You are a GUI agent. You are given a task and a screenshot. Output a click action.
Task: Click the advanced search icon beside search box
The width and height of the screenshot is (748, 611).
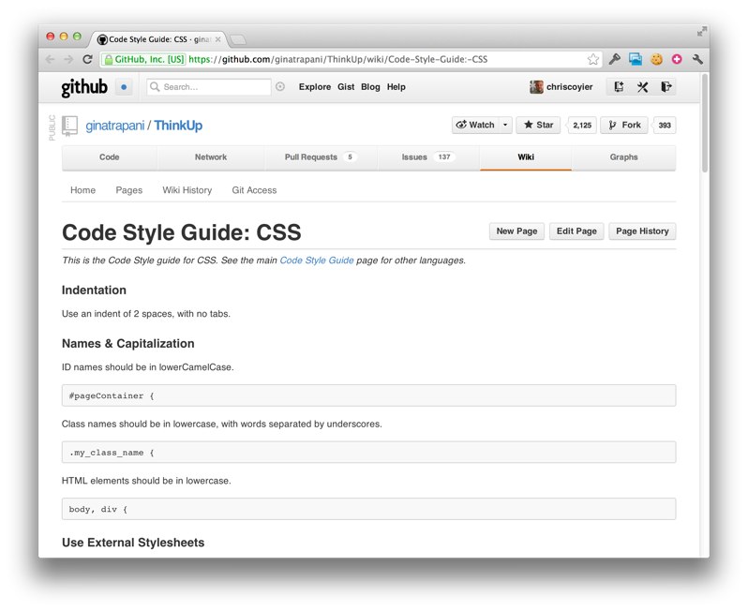click(280, 86)
